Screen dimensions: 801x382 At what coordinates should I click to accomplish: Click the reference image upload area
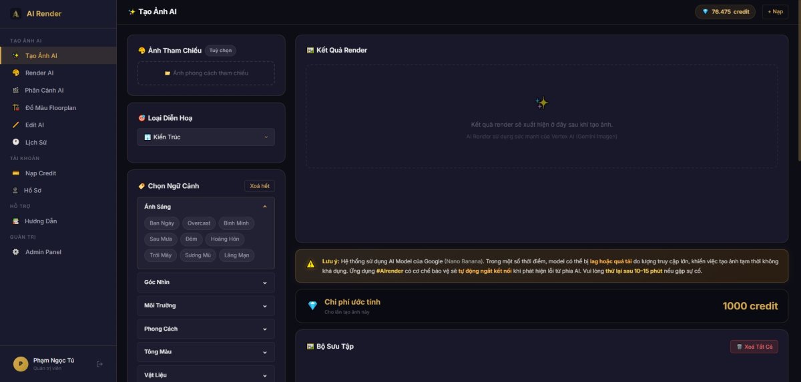[x=206, y=73]
